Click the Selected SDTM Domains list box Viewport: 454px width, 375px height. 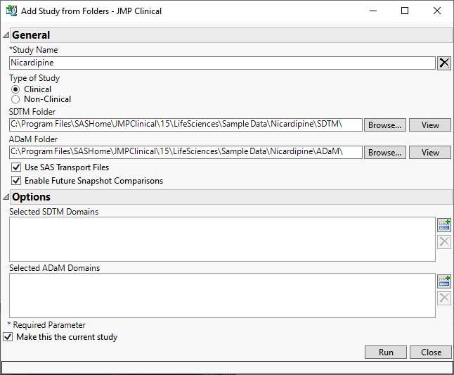coord(222,239)
